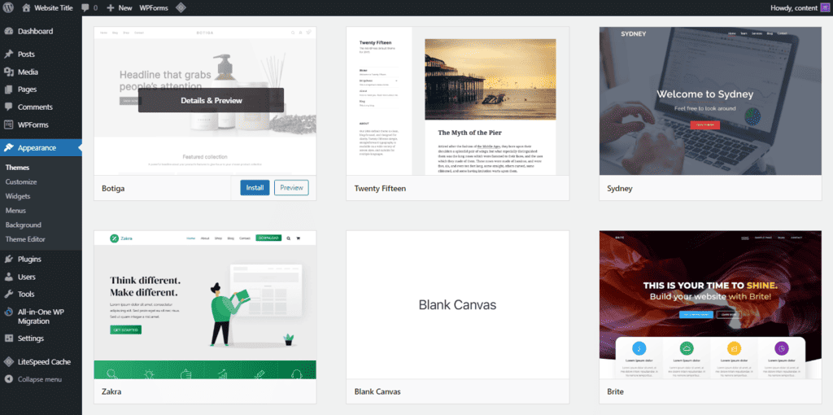The image size is (833, 415).
Task: Install the Botiga theme
Action: pyautogui.click(x=255, y=188)
